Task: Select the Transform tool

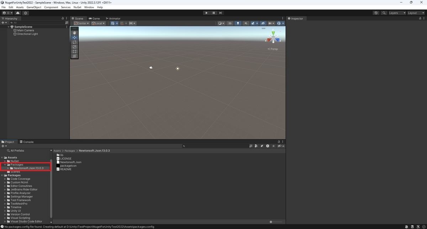Action: pyautogui.click(x=74, y=56)
